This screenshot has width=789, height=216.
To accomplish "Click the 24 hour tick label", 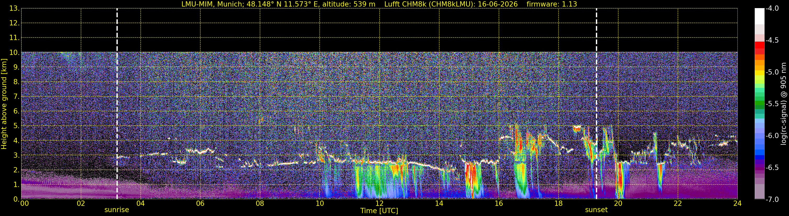I will [x=737, y=203].
